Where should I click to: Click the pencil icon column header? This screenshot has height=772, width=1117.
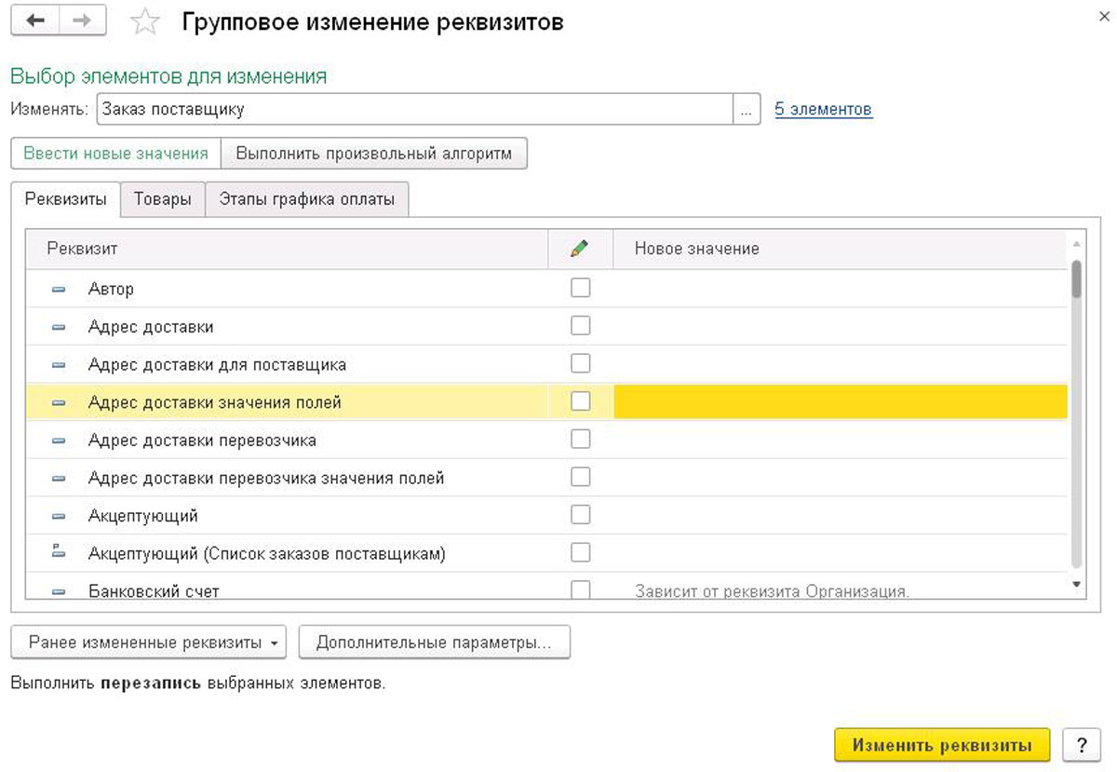pyautogui.click(x=580, y=249)
